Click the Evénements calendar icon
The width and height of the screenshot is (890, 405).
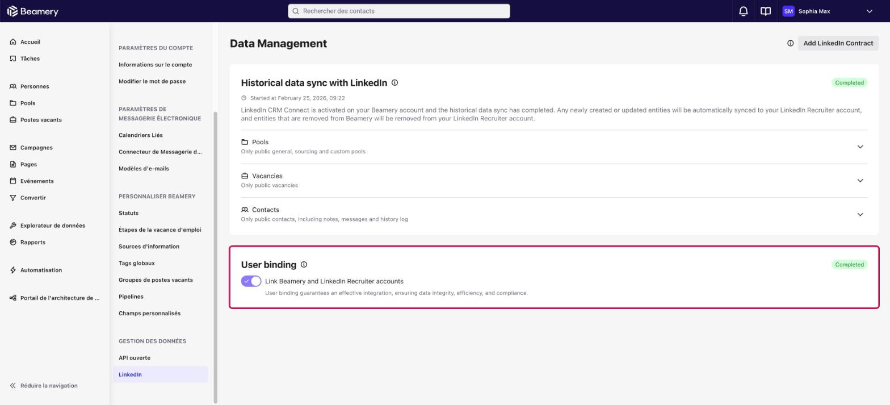pos(13,181)
